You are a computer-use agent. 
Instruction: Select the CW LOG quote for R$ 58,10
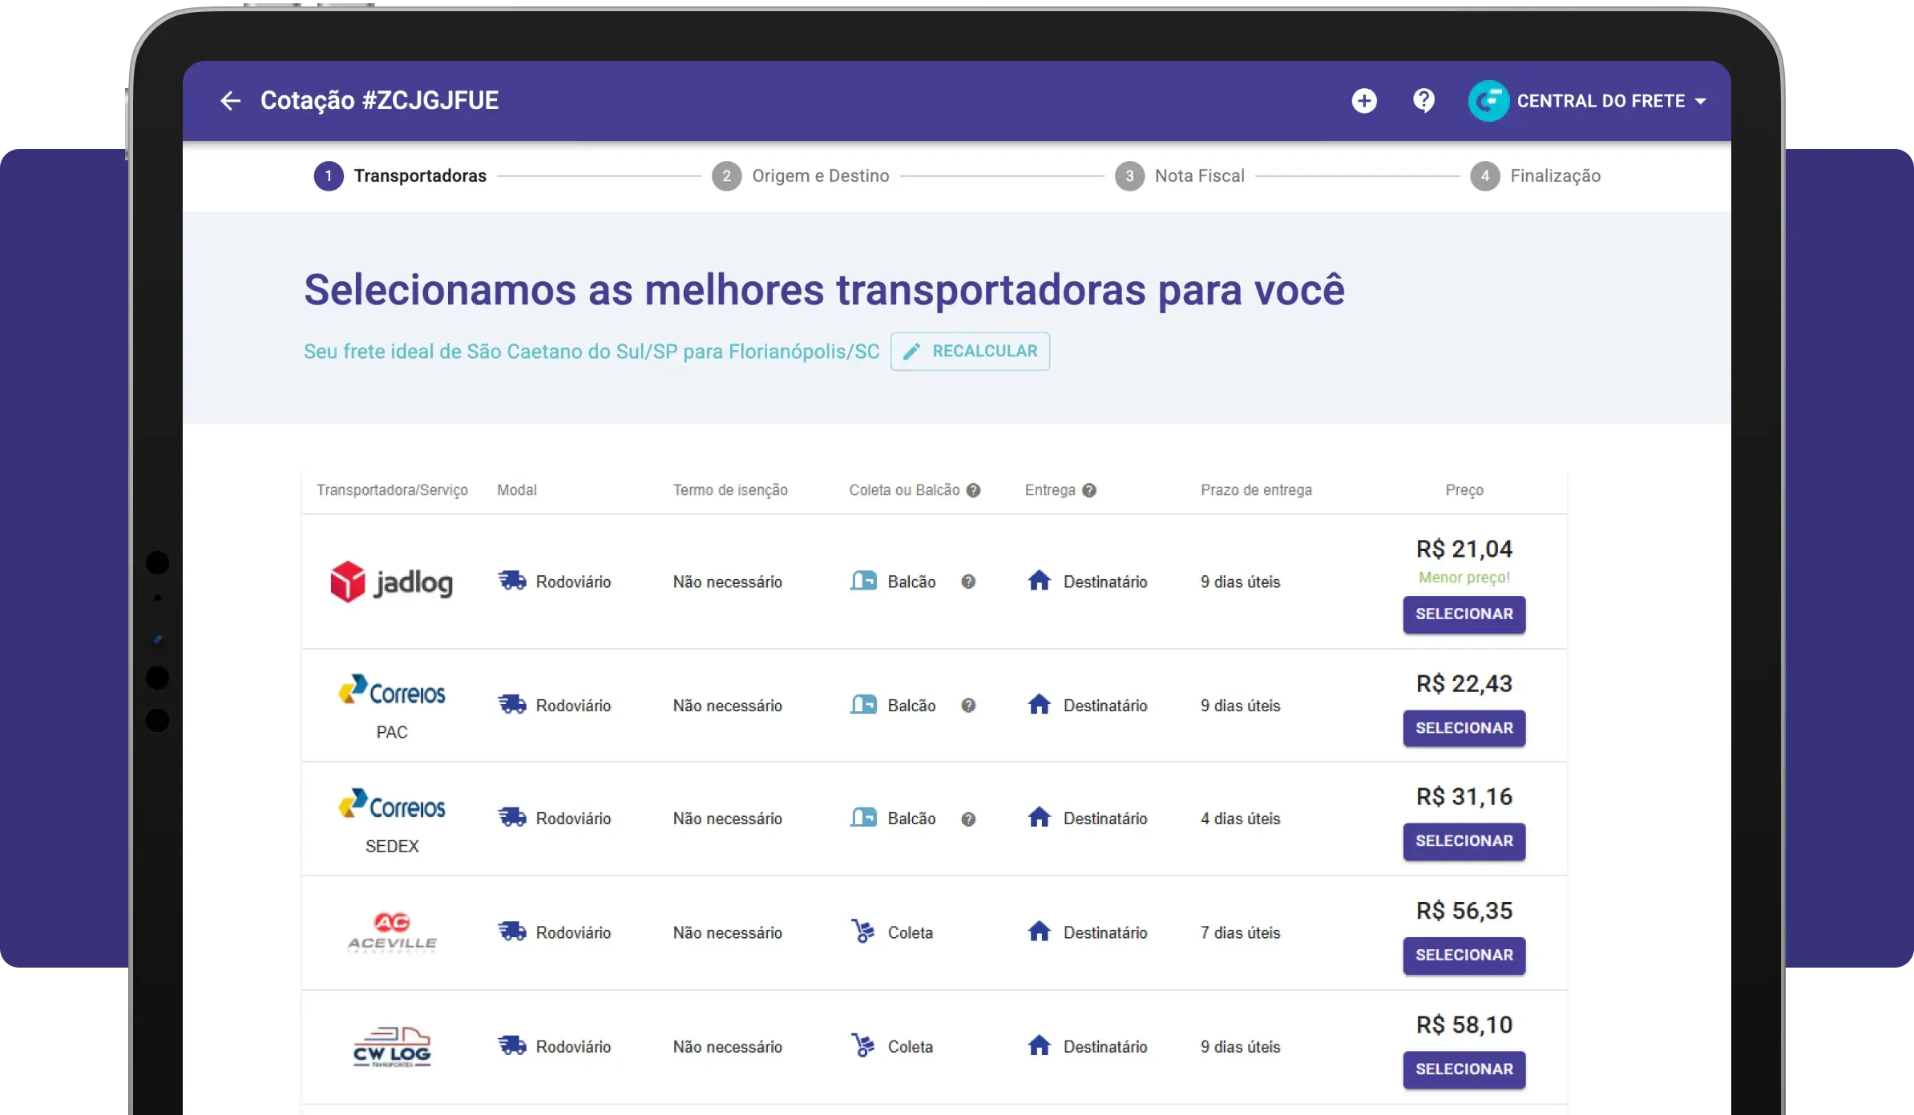pyautogui.click(x=1464, y=1069)
